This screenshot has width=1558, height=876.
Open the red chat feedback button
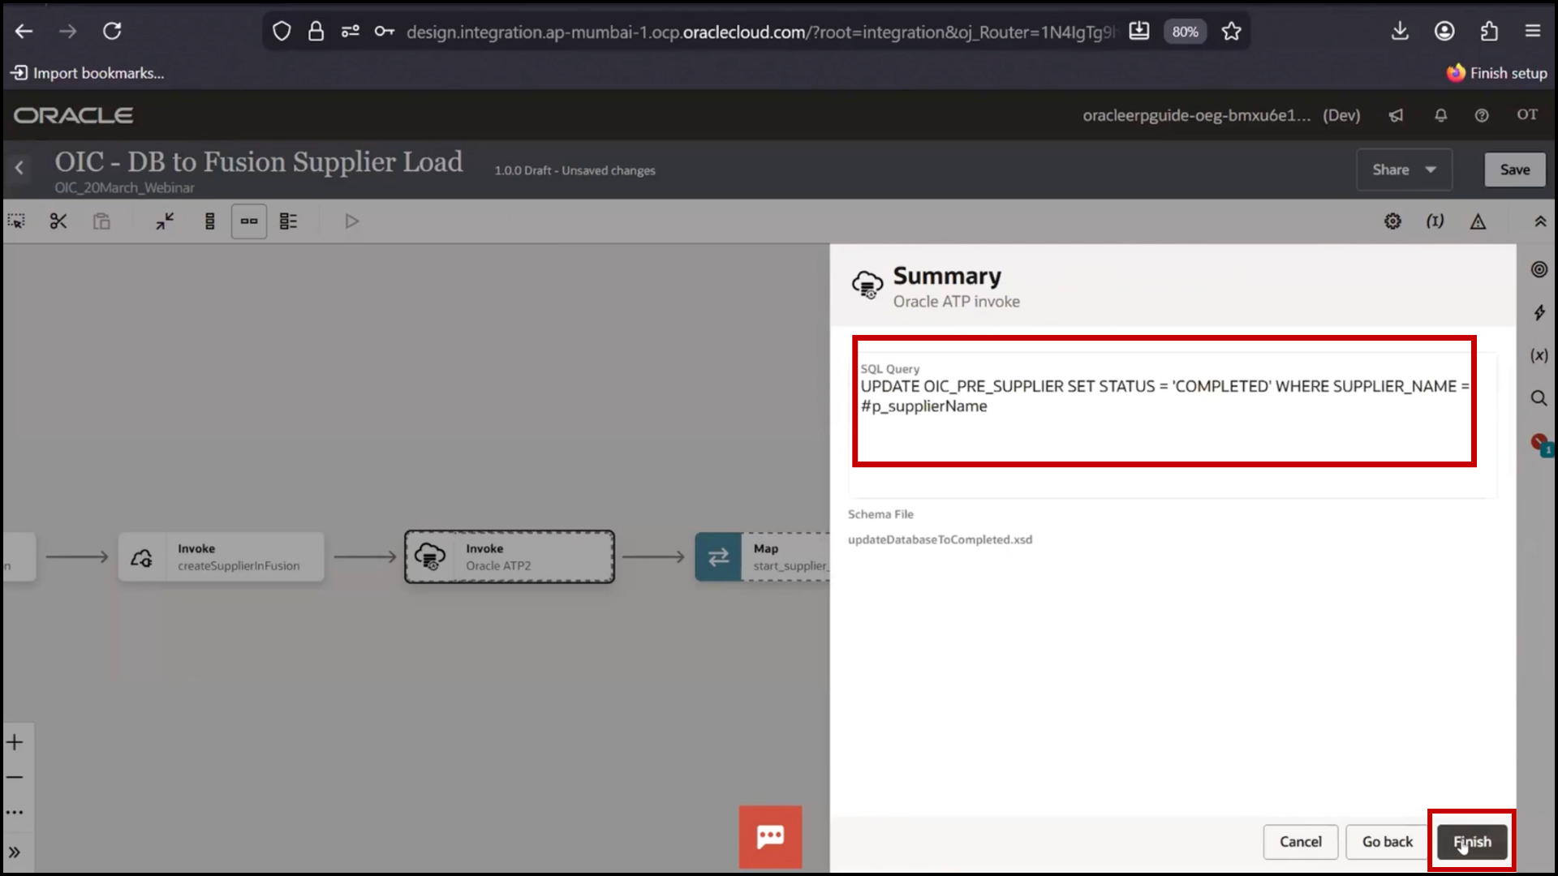pyautogui.click(x=770, y=837)
